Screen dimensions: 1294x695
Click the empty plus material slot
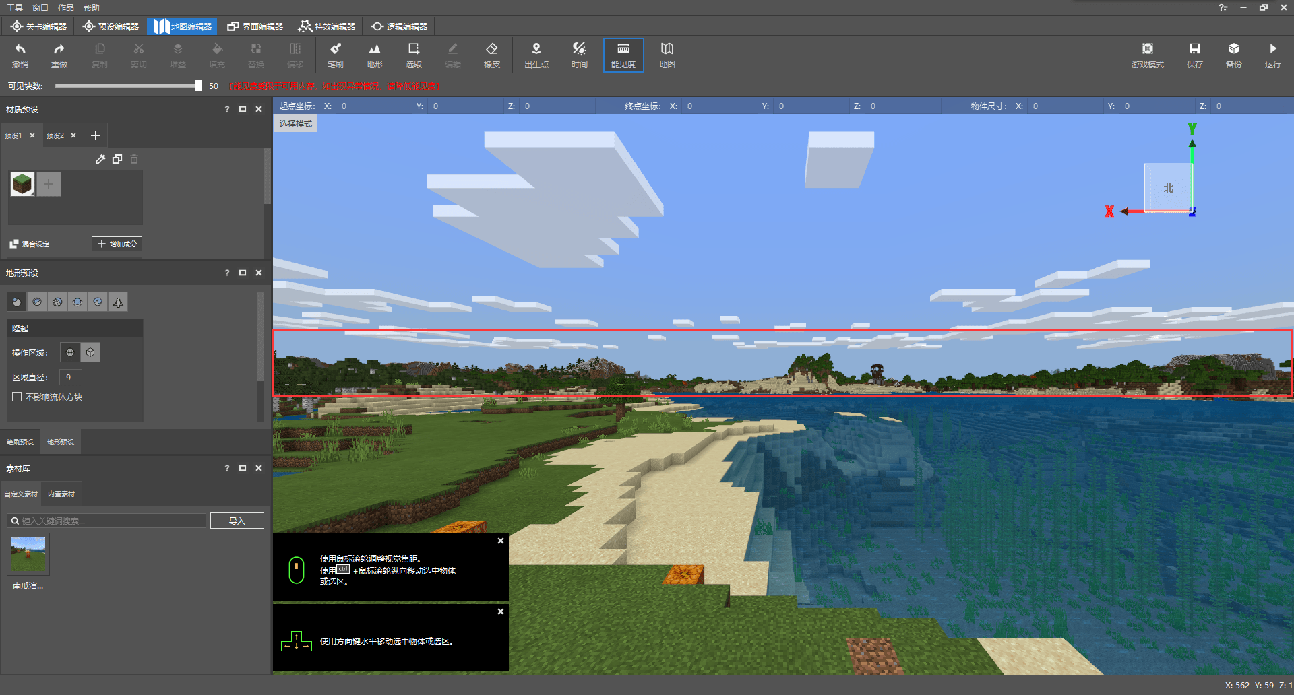pyautogui.click(x=49, y=184)
